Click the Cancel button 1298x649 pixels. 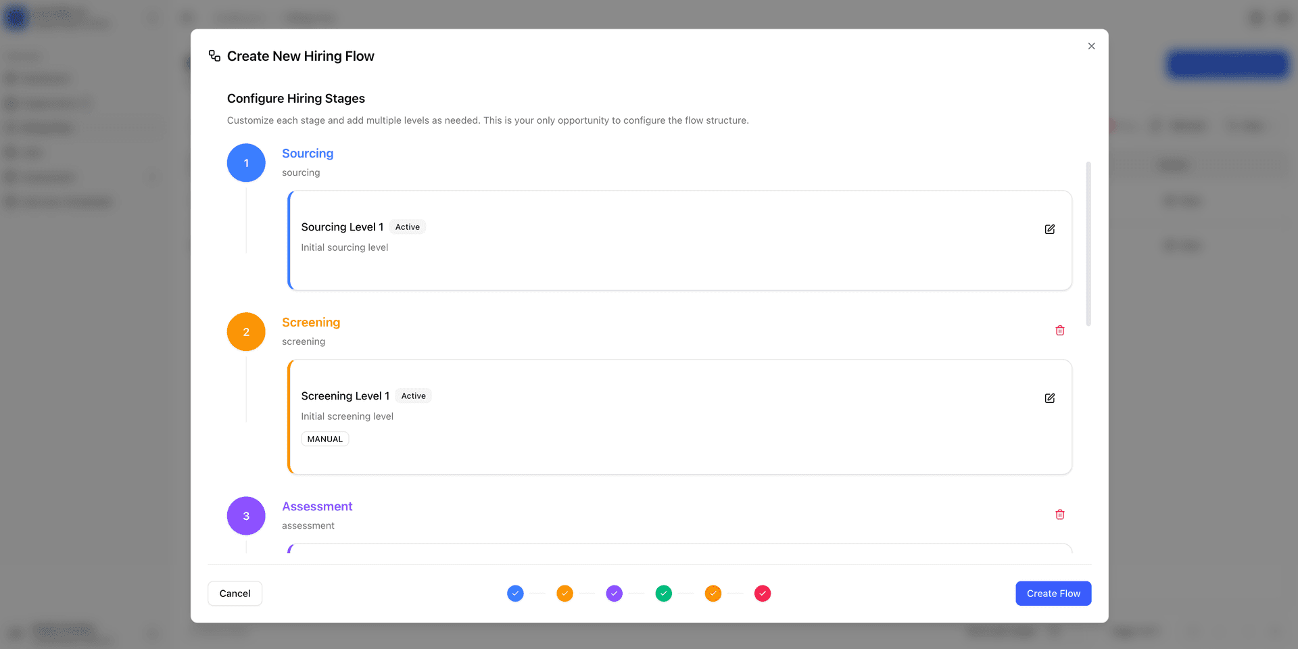click(235, 594)
